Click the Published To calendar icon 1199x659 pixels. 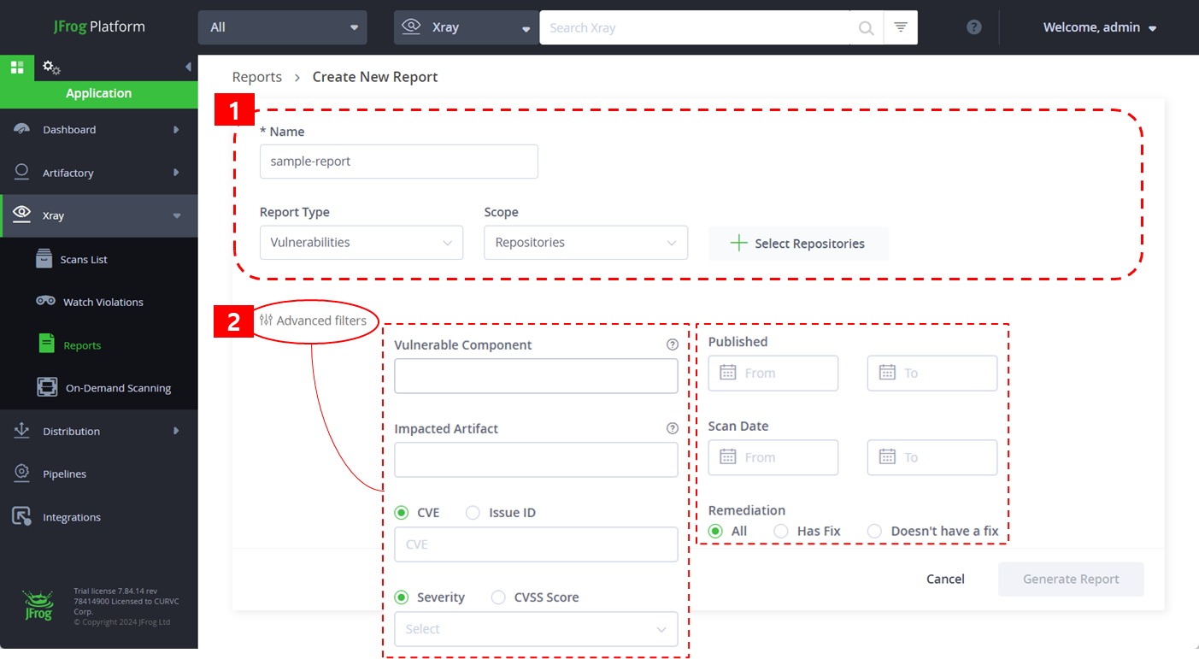click(x=887, y=373)
